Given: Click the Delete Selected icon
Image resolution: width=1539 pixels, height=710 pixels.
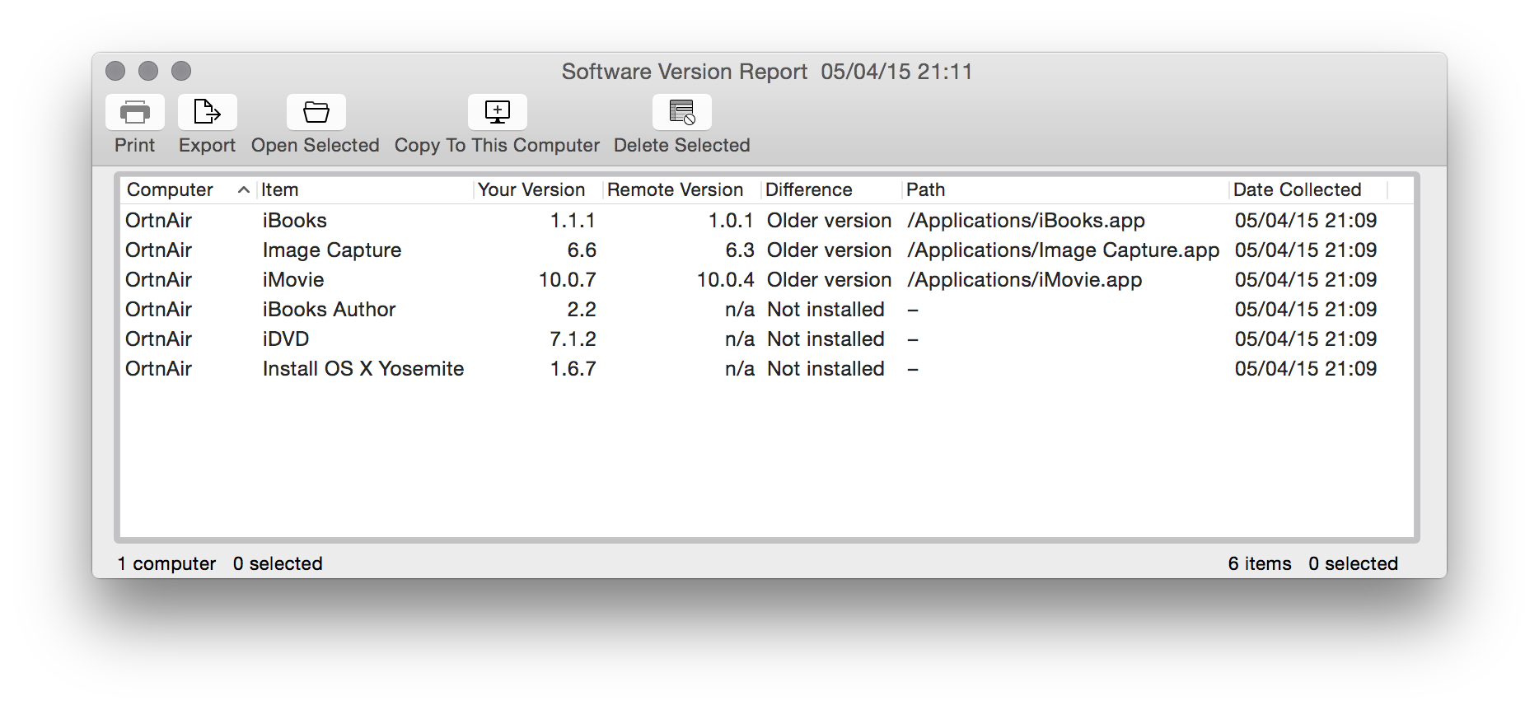Looking at the screenshot, I should coord(682,112).
